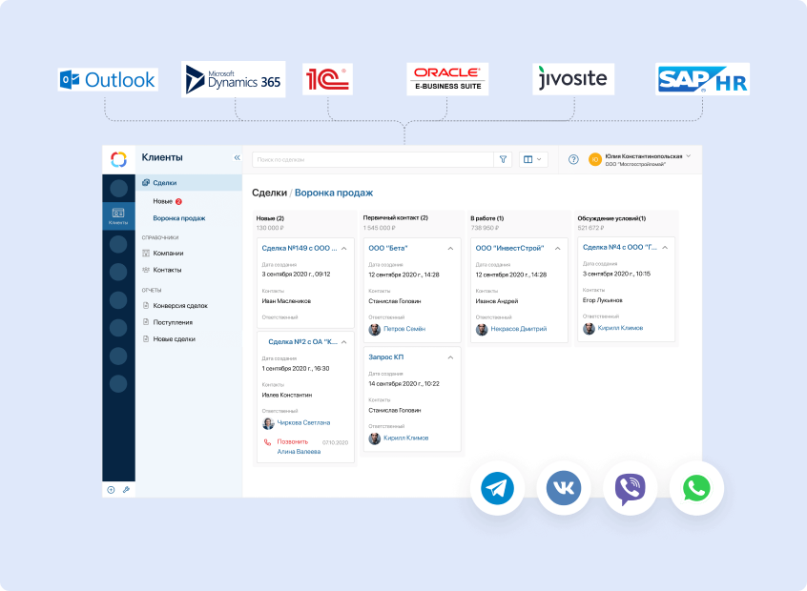Click the Сделки breadcrumb
The image size is (807, 591).
tap(269, 193)
